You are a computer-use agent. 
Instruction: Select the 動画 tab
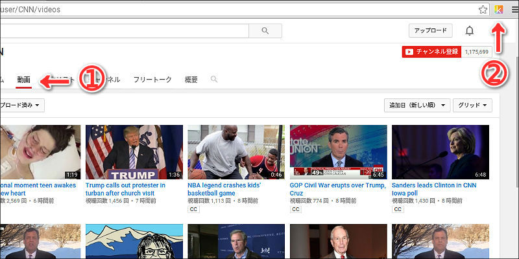click(24, 80)
